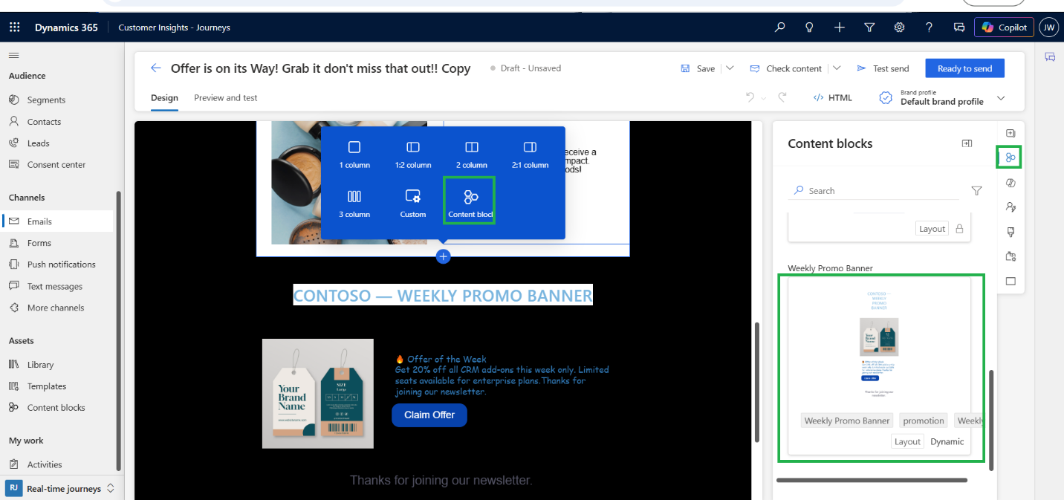Image resolution: width=1064 pixels, height=500 pixels.
Task: Select the Content blocks tool in the side toolbox
Action: click(x=1010, y=158)
